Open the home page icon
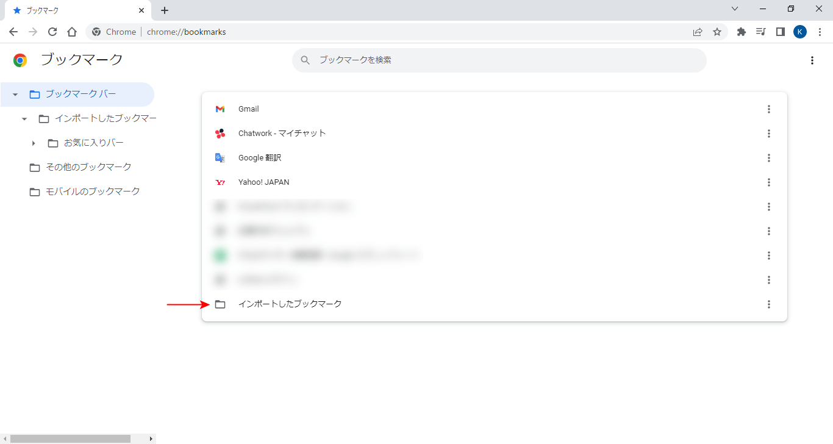The image size is (833, 444). coord(72,32)
